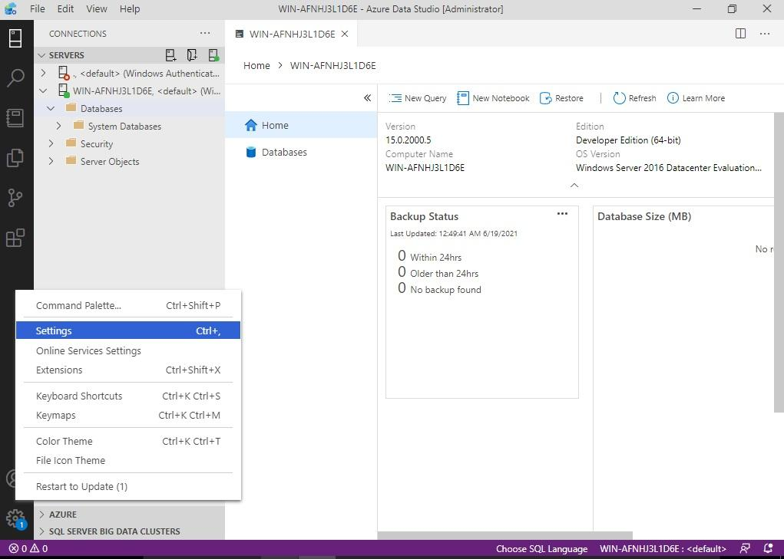Click the New Server Group icon

[x=192, y=55]
